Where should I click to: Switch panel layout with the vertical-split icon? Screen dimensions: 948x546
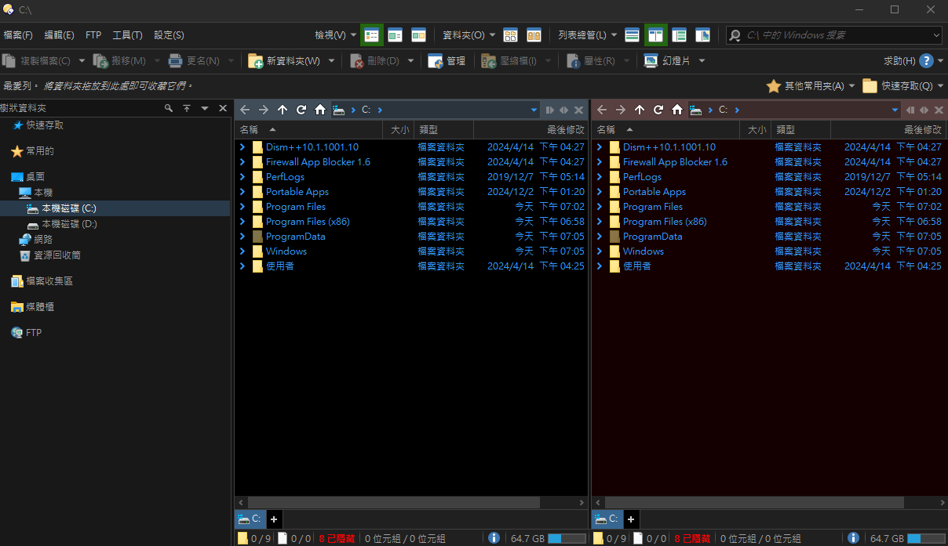(656, 34)
